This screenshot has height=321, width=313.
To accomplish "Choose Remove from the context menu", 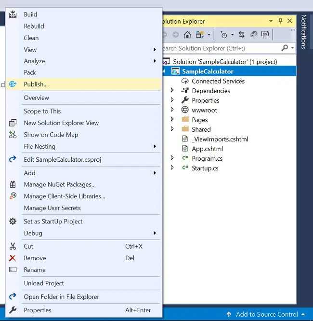I will (84, 258).
